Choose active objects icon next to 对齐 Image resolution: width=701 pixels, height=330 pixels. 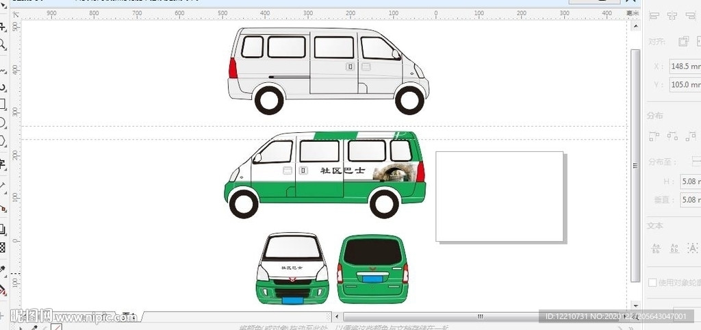(683, 42)
